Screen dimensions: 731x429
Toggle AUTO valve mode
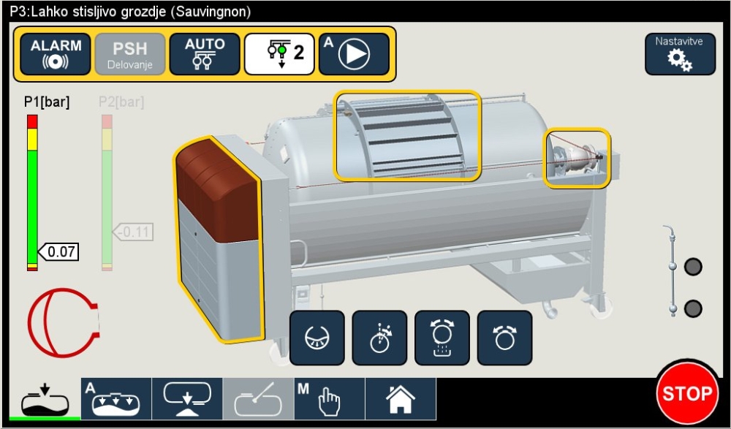[205, 54]
